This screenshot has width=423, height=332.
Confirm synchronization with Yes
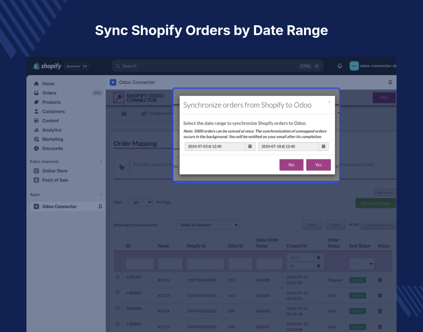tap(318, 165)
